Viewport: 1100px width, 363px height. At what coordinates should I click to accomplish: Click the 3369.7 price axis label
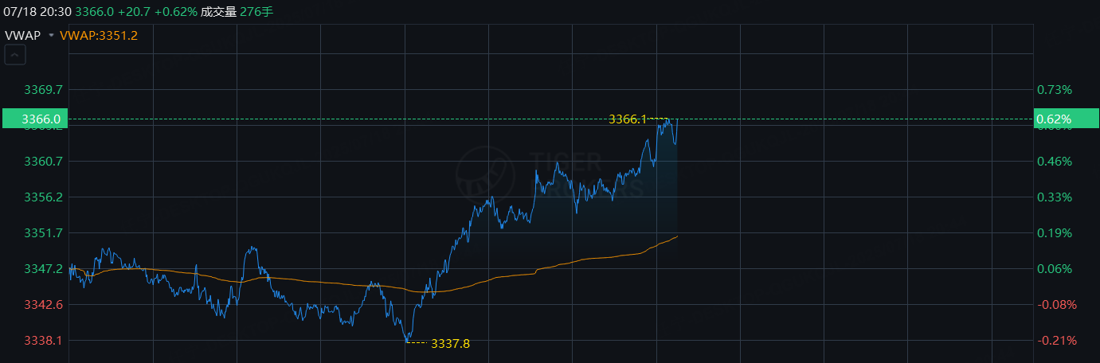[44, 89]
